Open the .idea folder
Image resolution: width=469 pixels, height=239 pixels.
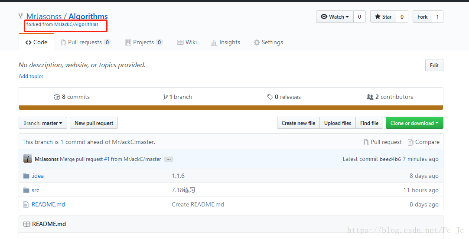click(x=38, y=176)
